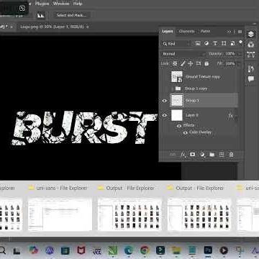This screenshot has height=259, width=259.
Task: Click the Photoshop icon on the taskbar
Action: pyautogui.click(x=208, y=250)
